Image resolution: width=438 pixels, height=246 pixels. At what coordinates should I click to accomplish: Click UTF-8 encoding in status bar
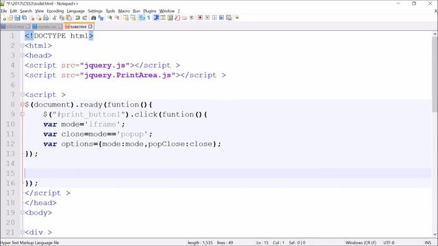coord(389,243)
